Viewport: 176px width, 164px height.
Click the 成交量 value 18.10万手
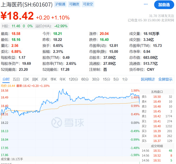click(151, 34)
